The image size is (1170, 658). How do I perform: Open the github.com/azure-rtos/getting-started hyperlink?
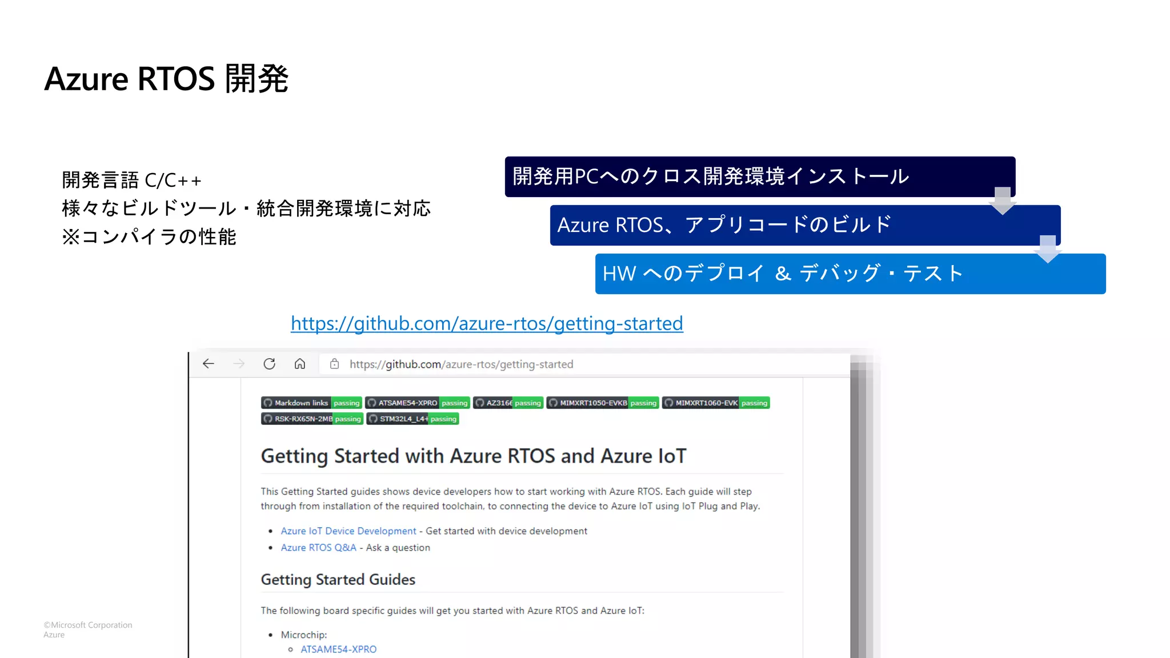coord(487,323)
